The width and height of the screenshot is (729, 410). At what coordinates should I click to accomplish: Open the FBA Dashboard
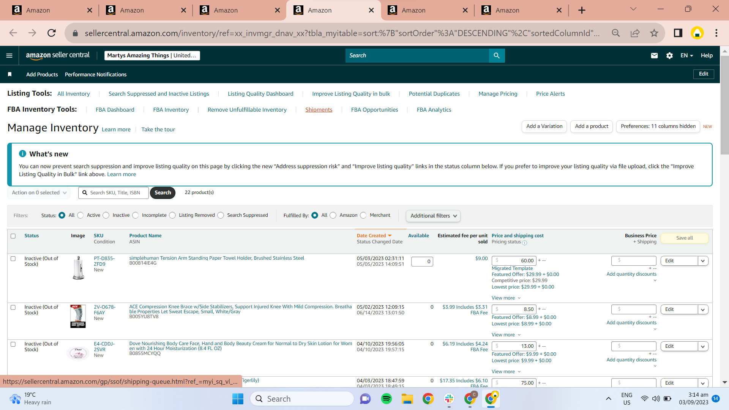[x=115, y=110]
